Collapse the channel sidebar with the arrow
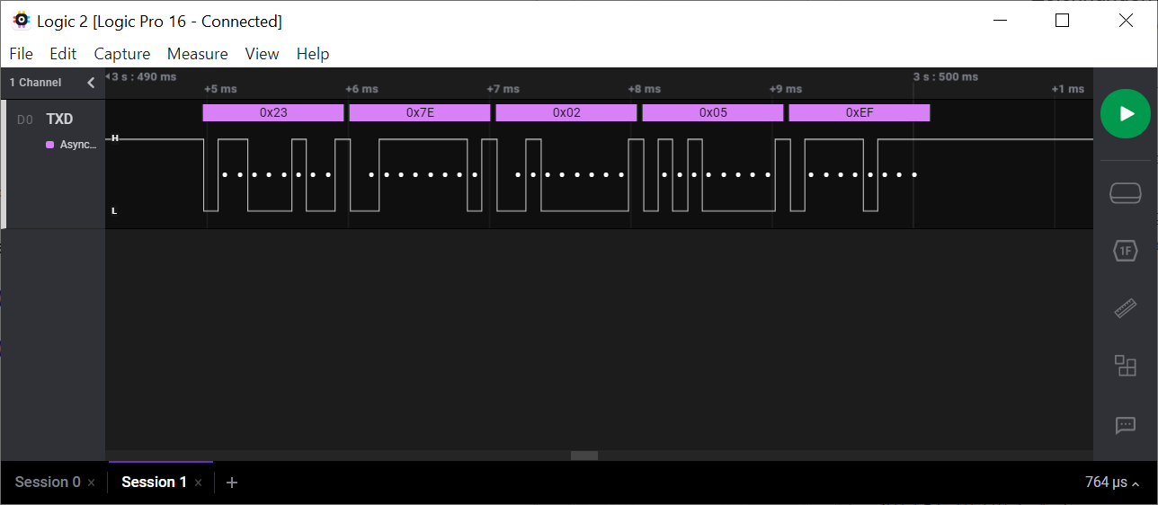 (x=91, y=83)
